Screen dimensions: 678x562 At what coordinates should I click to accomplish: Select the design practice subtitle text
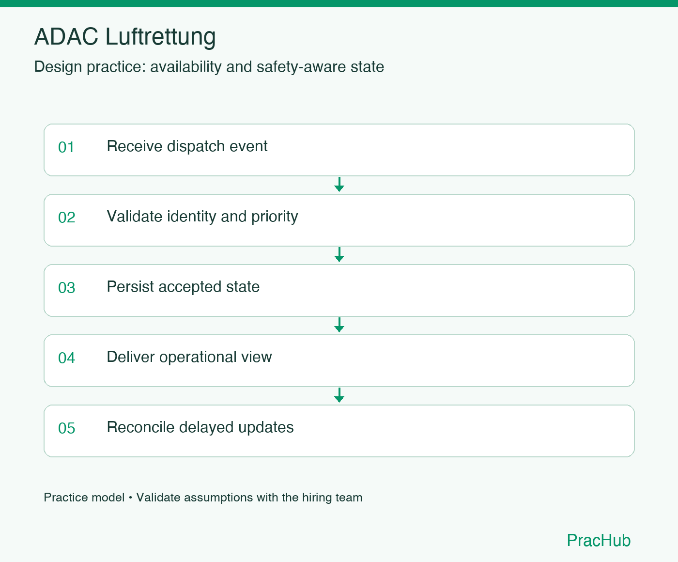[209, 67]
